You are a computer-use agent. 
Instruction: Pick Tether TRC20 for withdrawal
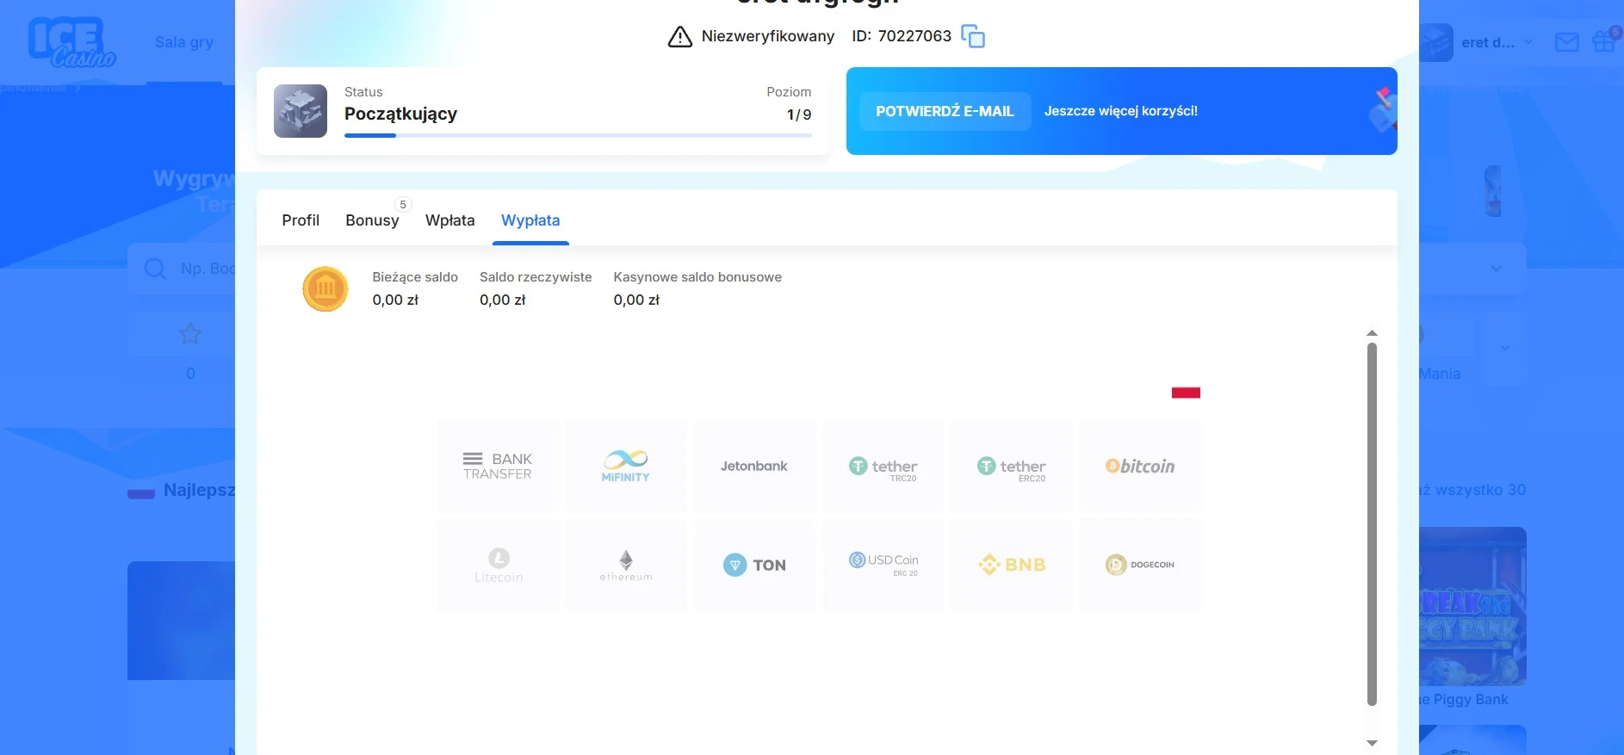click(883, 466)
